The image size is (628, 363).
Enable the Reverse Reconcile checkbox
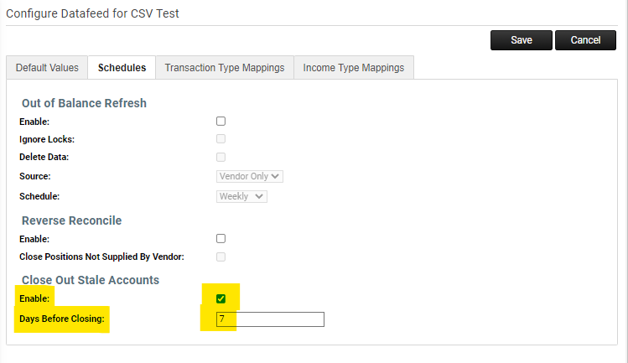[x=221, y=239]
